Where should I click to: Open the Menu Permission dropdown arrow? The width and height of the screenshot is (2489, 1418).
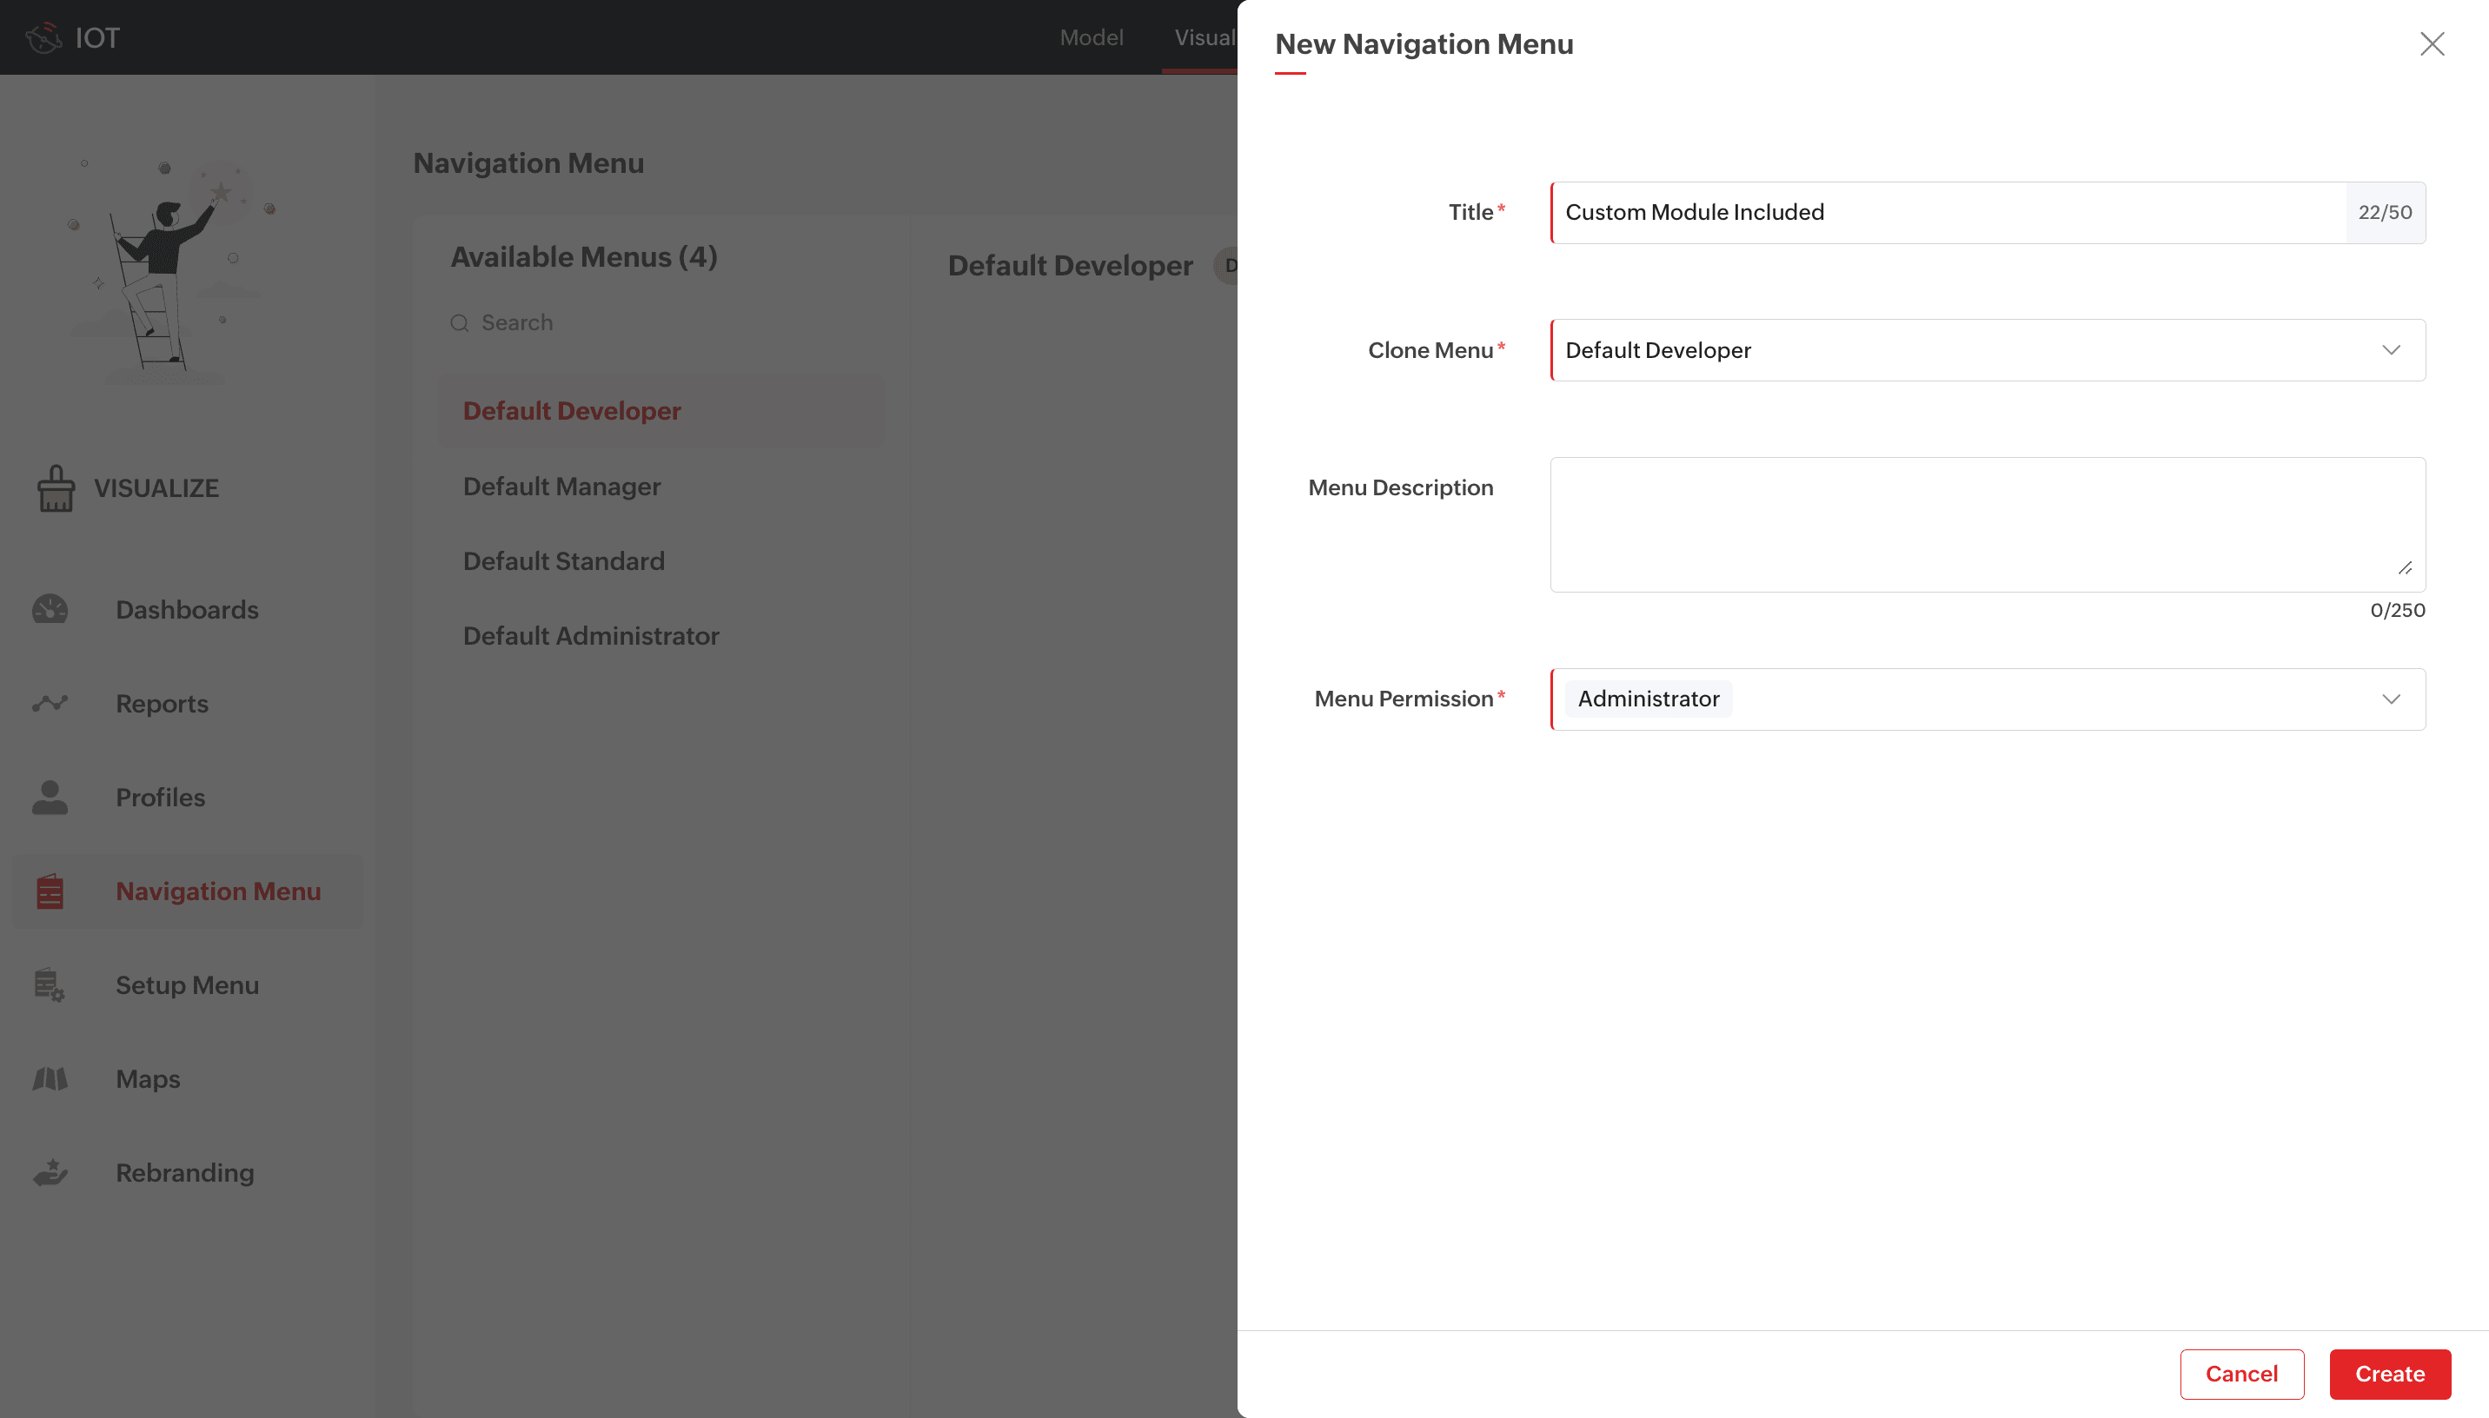(2391, 699)
